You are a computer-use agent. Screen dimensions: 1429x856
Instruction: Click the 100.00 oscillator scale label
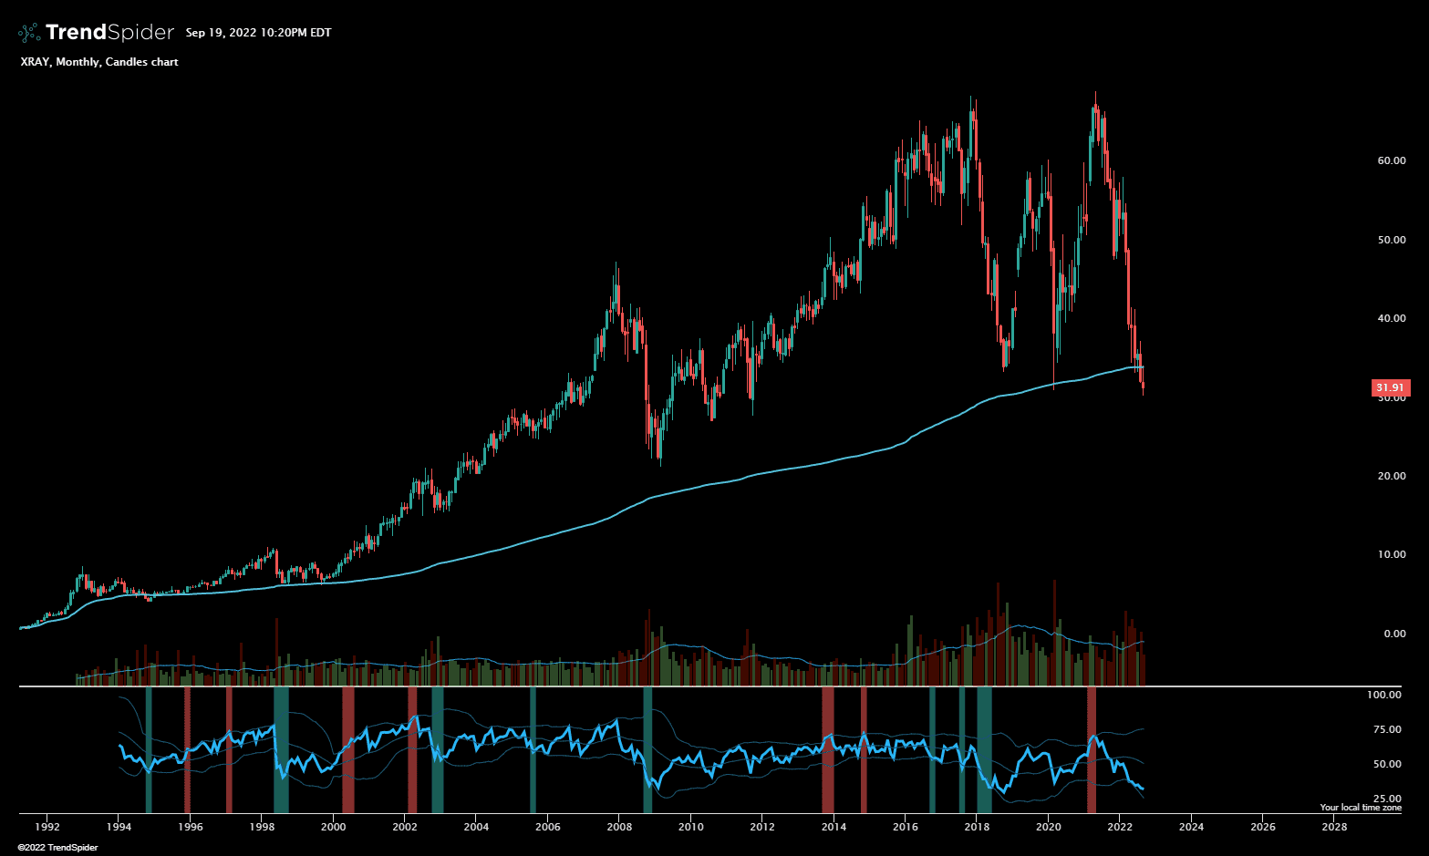point(1383,695)
